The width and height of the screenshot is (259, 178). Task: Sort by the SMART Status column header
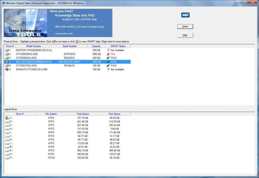click(x=118, y=46)
